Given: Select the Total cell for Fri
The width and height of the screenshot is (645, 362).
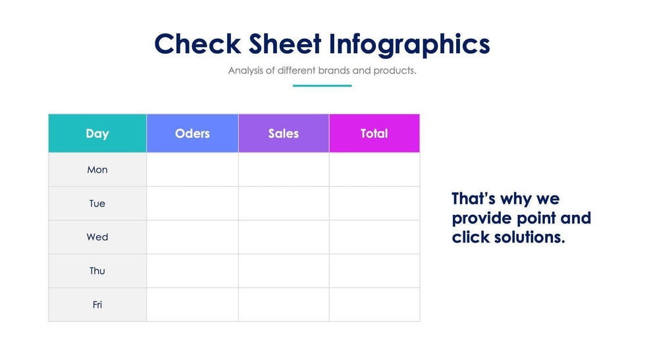Looking at the screenshot, I should click(374, 305).
